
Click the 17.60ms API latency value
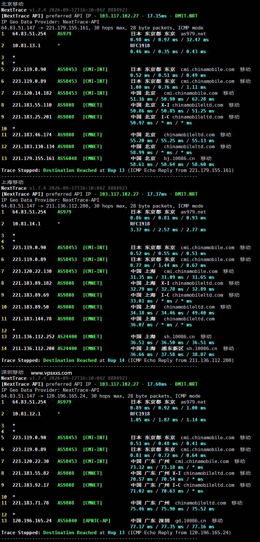click(157, 384)
